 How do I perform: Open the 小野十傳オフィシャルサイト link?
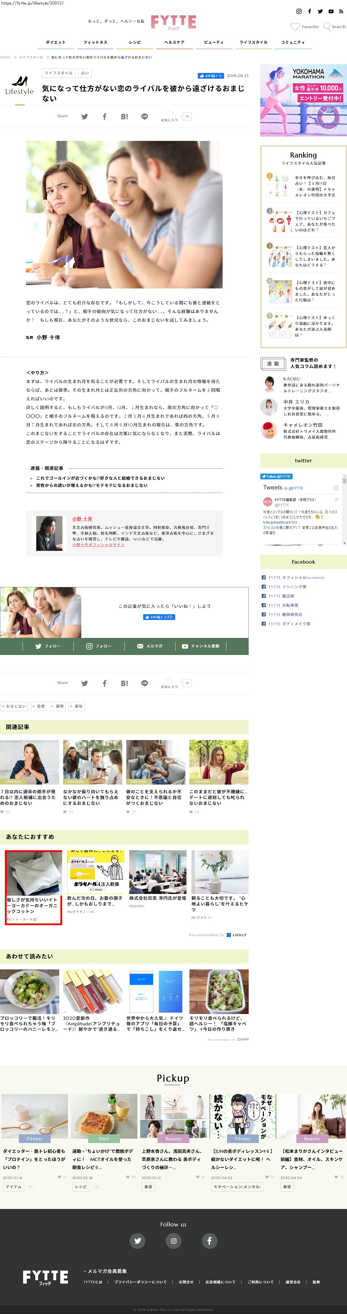tap(98, 545)
